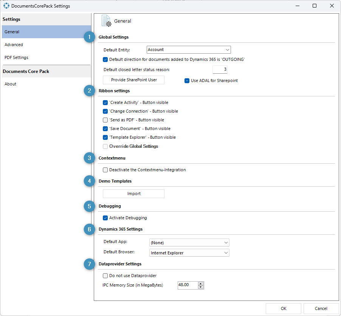Minimize the Settings window
341x316 pixels.
click(x=298, y=6)
